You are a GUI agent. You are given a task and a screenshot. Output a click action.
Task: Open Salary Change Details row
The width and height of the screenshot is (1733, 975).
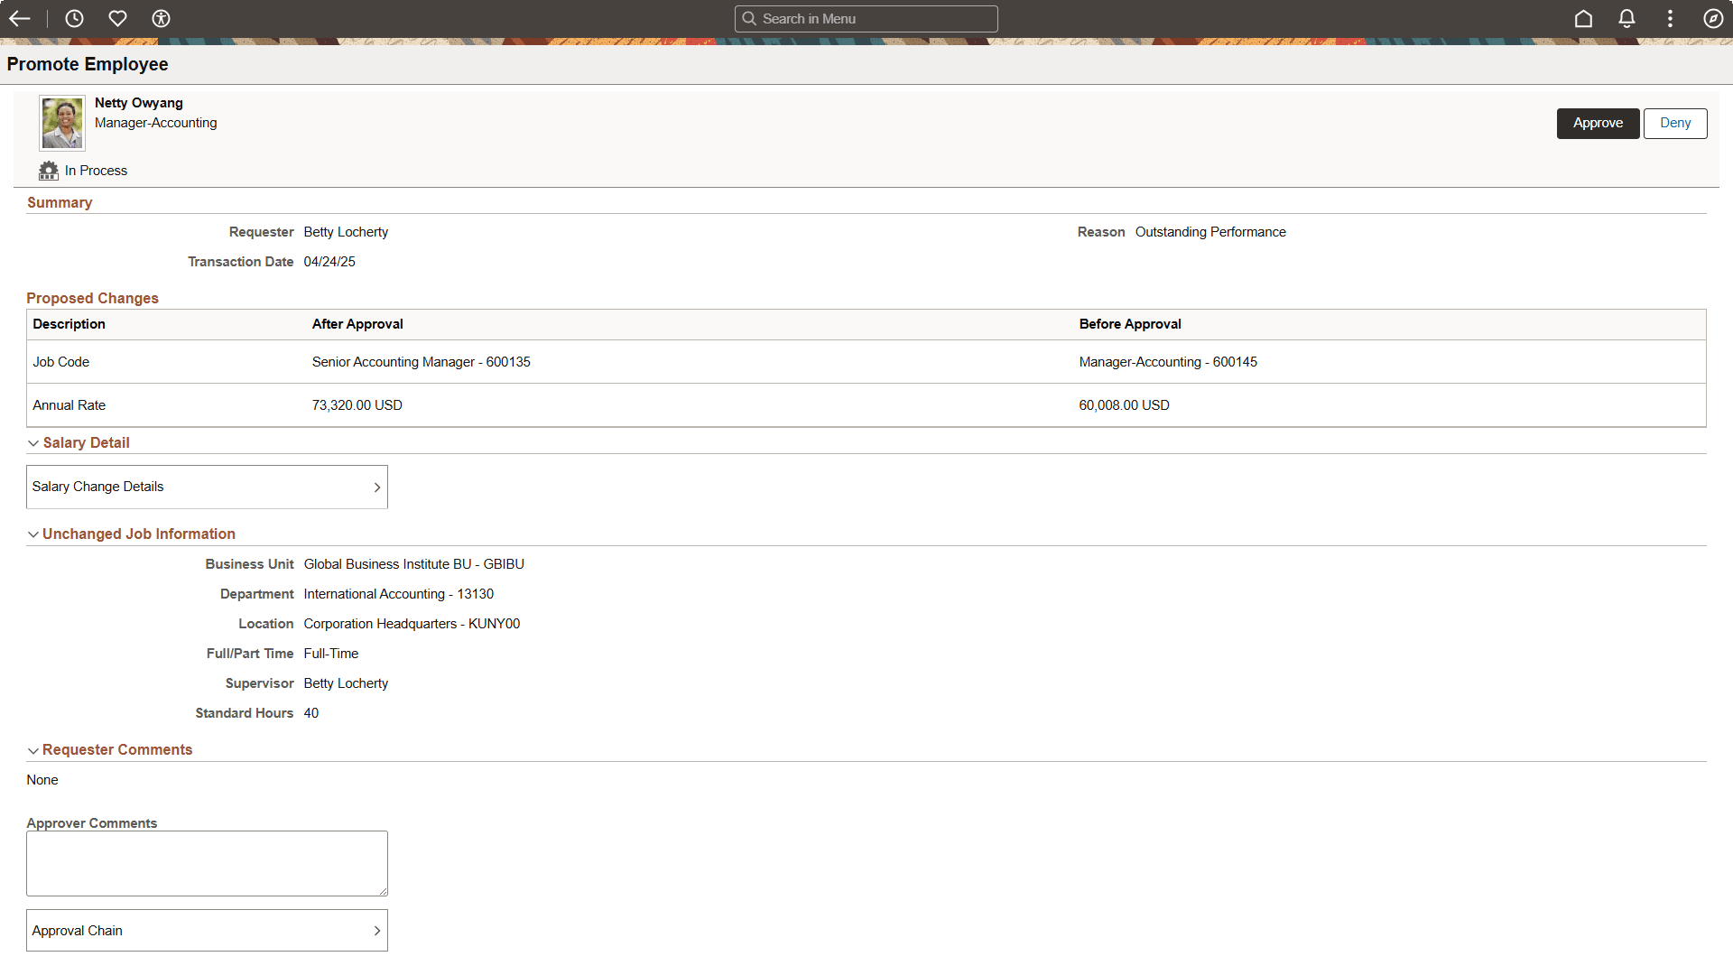click(207, 487)
